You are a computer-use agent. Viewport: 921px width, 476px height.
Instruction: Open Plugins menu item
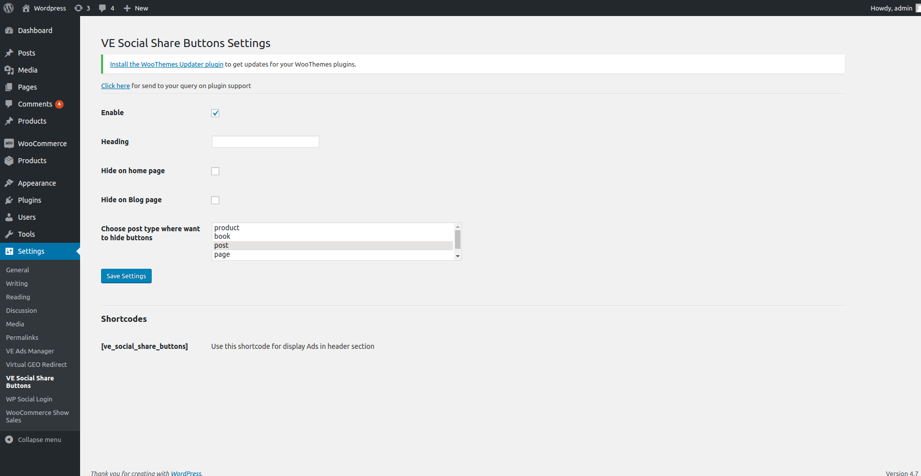40,200
